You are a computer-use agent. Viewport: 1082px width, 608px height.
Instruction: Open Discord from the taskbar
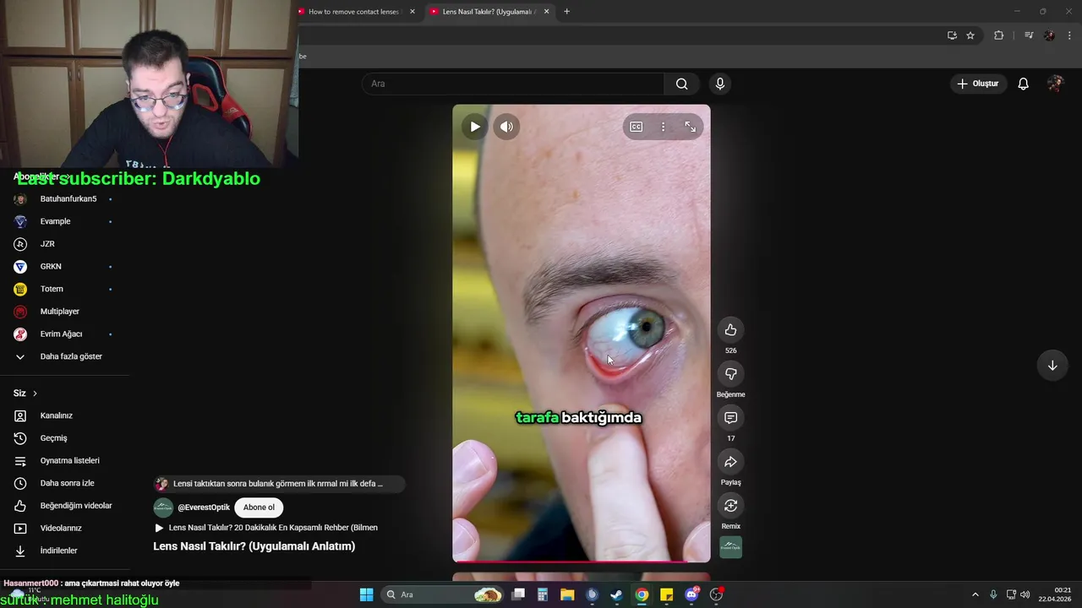(x=691, y=594)
